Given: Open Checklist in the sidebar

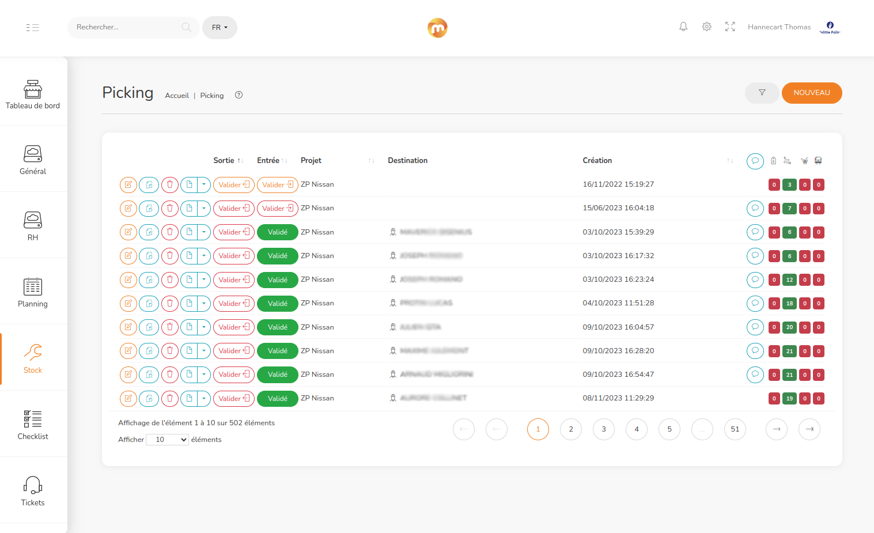Looking at the screenshot, I should 33,424.
